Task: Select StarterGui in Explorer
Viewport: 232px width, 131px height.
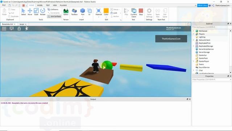Action: [203, 55]
